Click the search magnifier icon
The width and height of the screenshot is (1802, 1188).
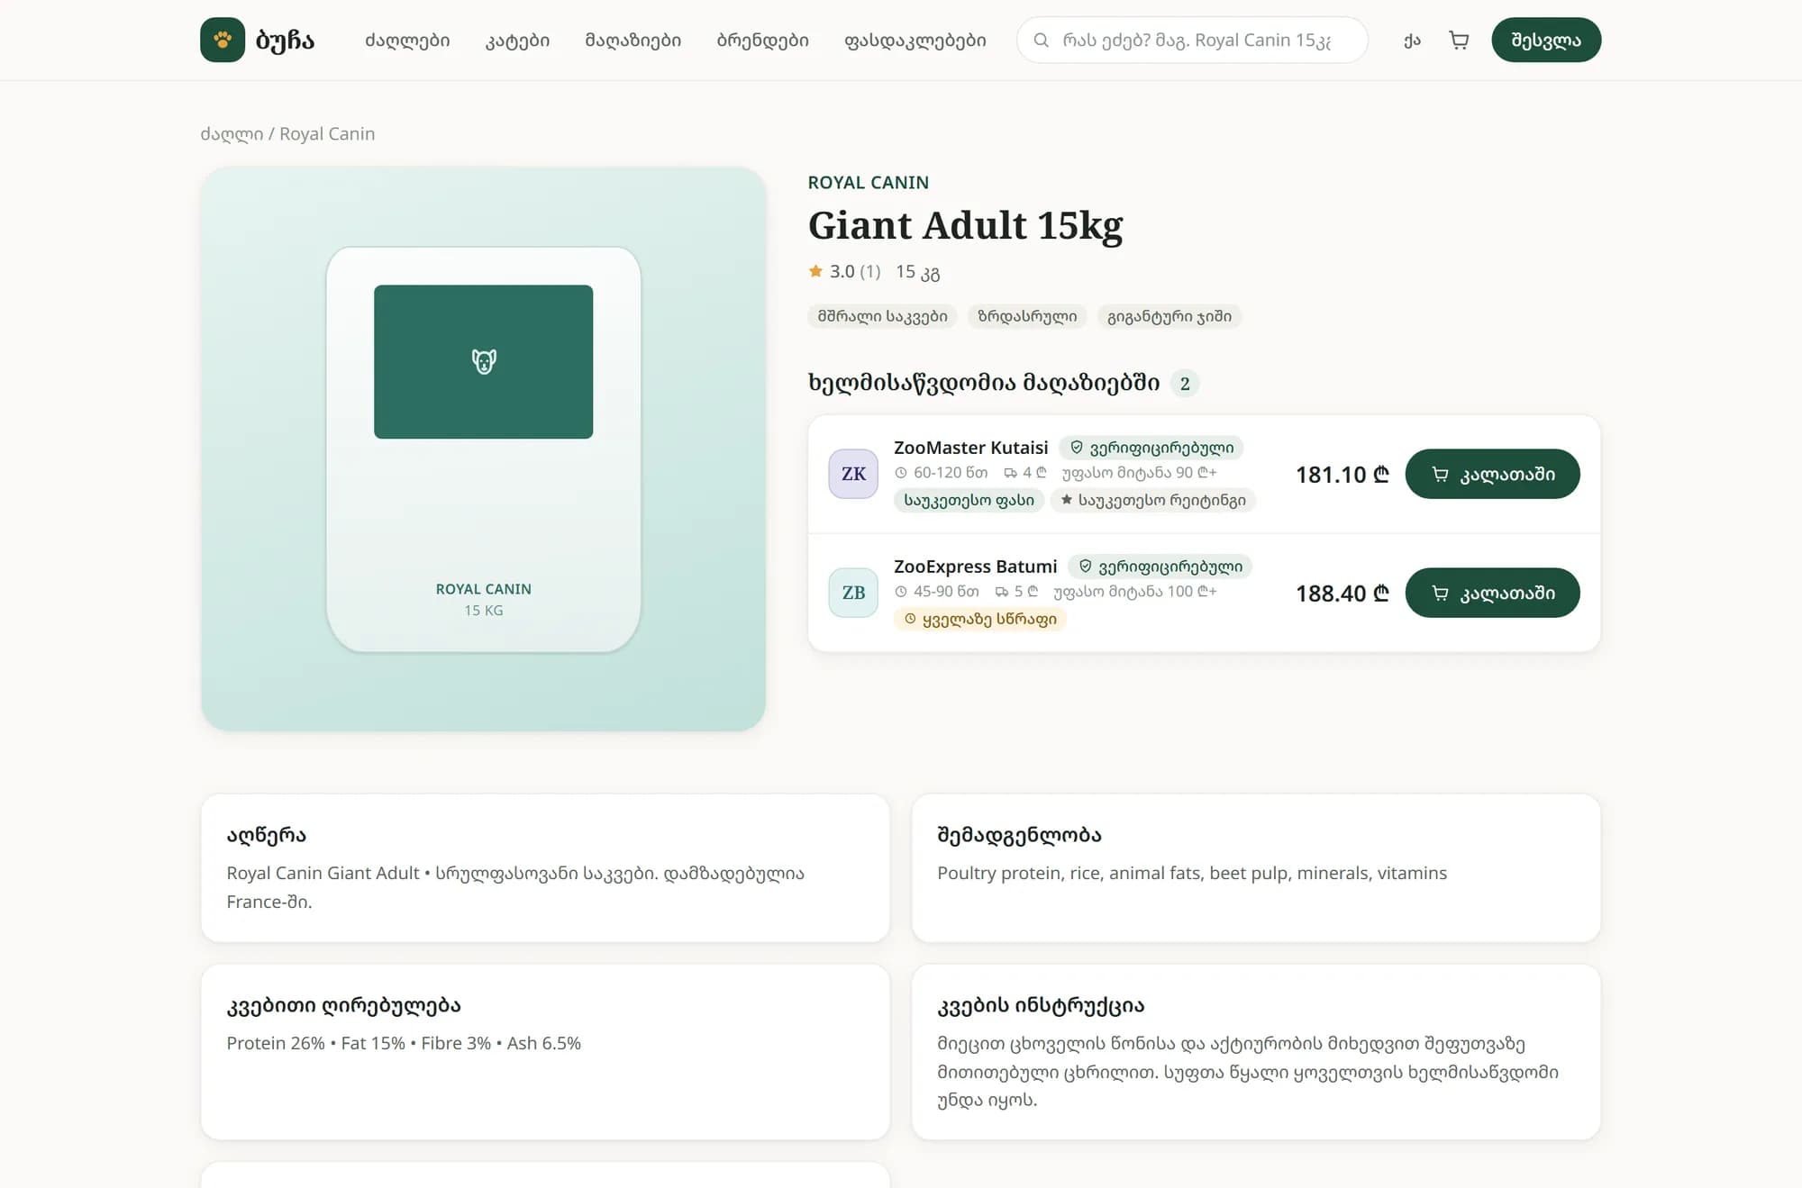pos(1041,40)
